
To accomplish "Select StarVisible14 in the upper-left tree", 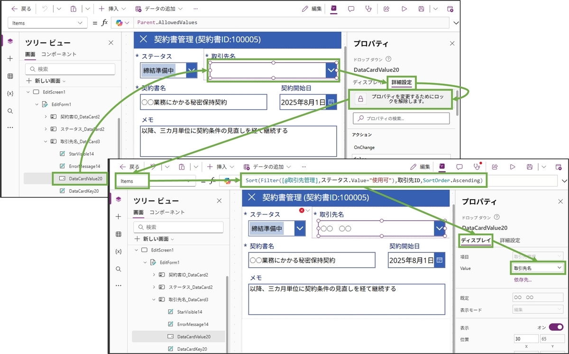I will (x=81, y=154).
